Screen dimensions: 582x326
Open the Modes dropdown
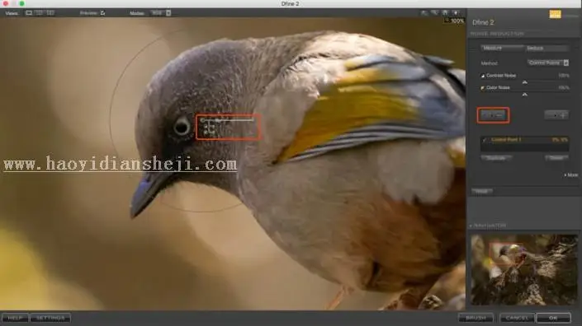(x=161, y=13)
